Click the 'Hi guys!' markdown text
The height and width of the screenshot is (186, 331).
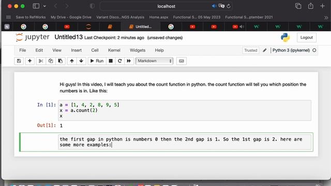click(x=183, y=87)
